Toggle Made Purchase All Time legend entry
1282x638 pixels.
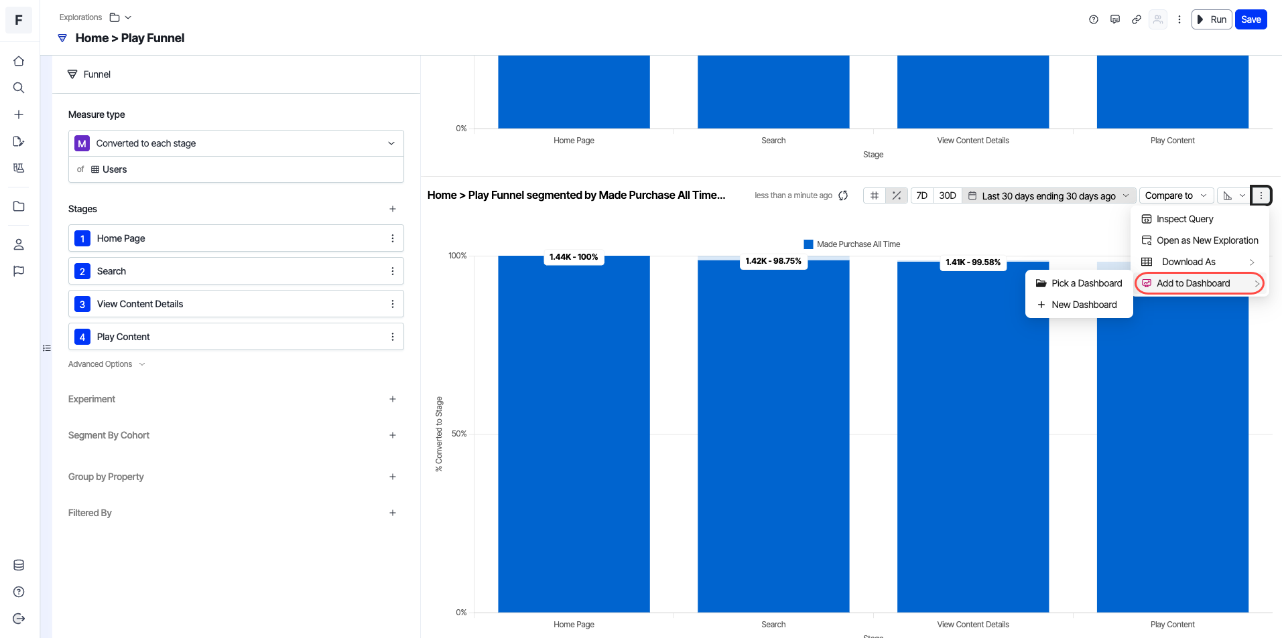pos(852,244)
